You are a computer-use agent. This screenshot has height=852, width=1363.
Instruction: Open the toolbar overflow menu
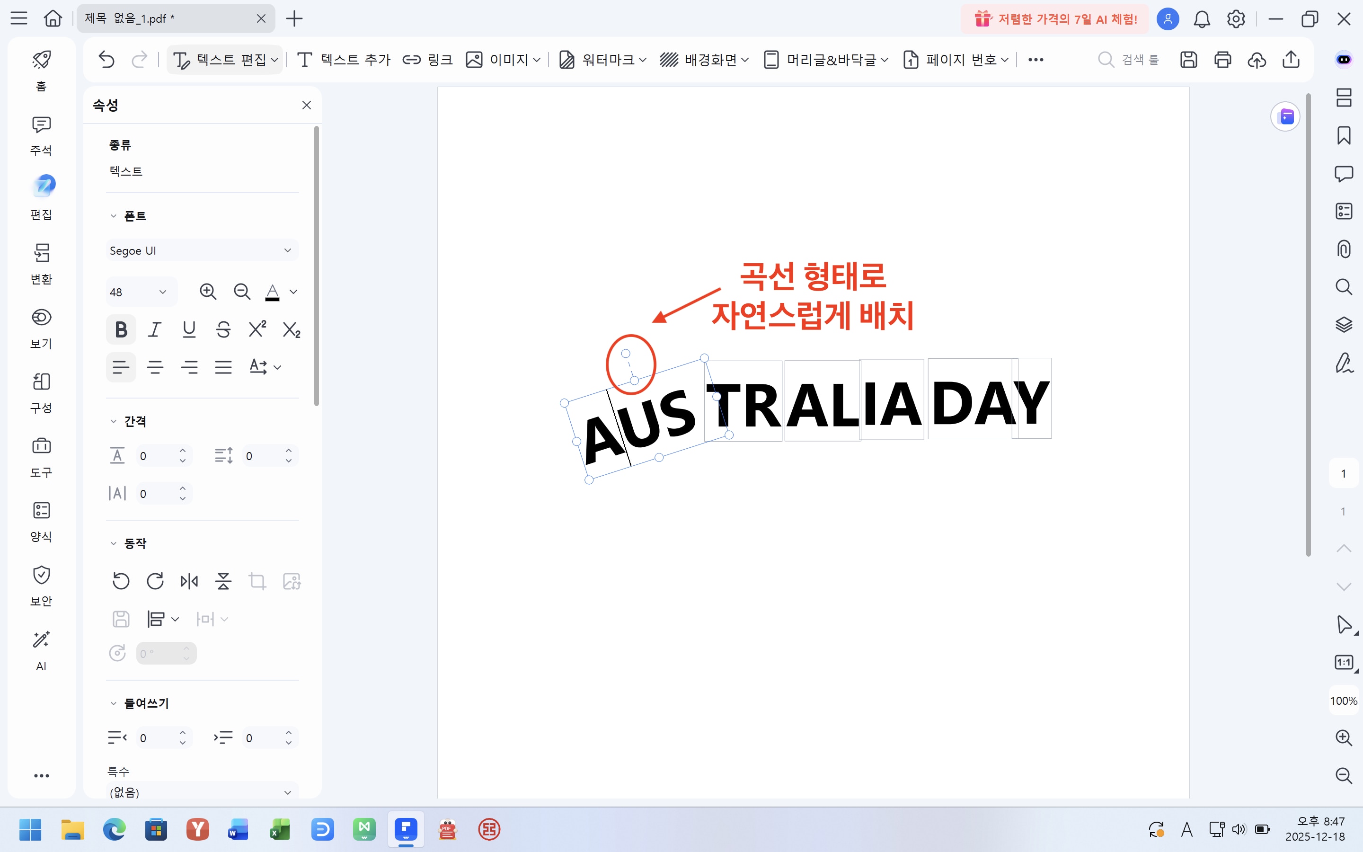1035,60
